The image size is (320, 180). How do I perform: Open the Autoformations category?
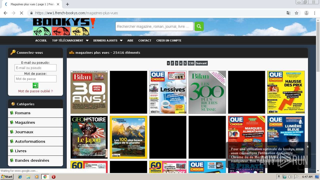tap(35, 141)
